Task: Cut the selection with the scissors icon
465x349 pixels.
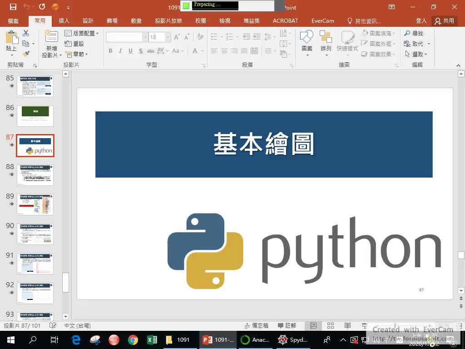Action: [26, 33]
